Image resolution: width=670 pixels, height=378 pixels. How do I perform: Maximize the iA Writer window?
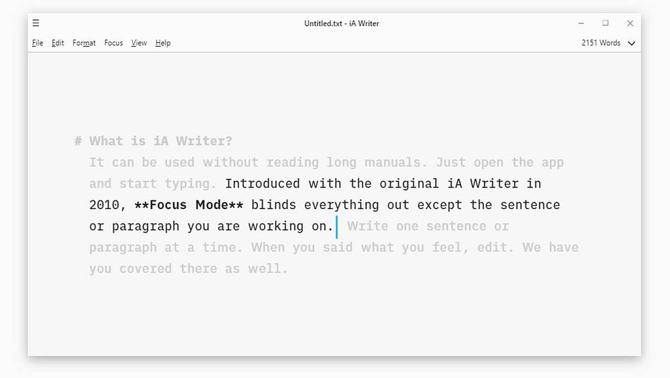606,23
